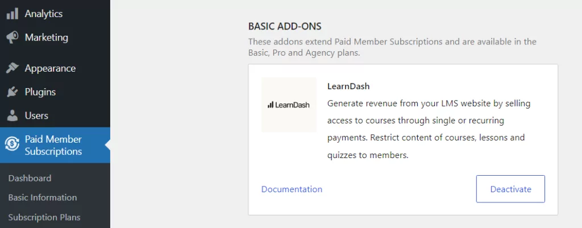Image resolution: width=582 pixels, height=228 pixels.
Task: Select Paid Member Subscriptions menu label
Action: (53, 145)
